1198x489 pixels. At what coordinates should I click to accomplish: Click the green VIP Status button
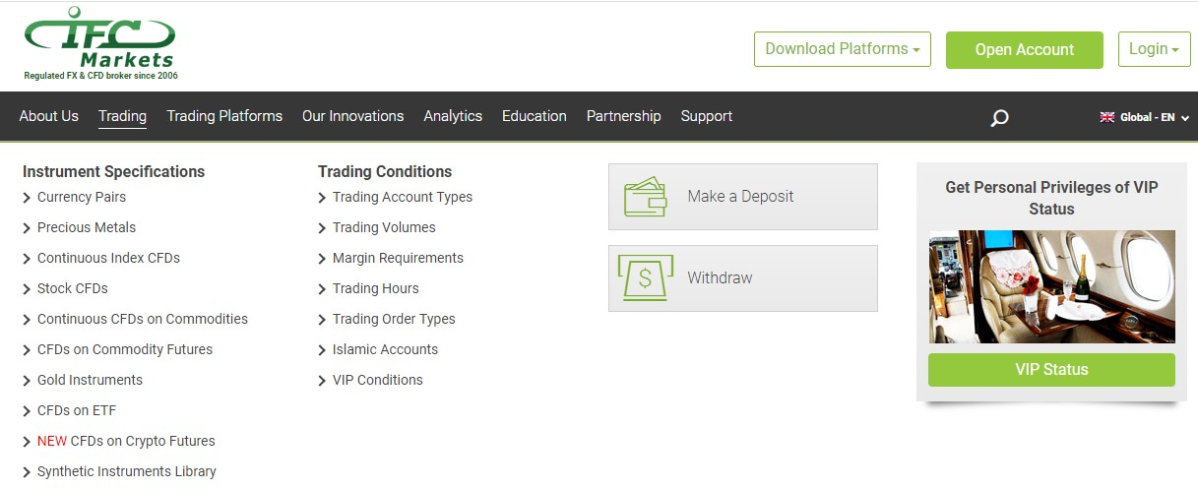click(x=1051, y=370)
